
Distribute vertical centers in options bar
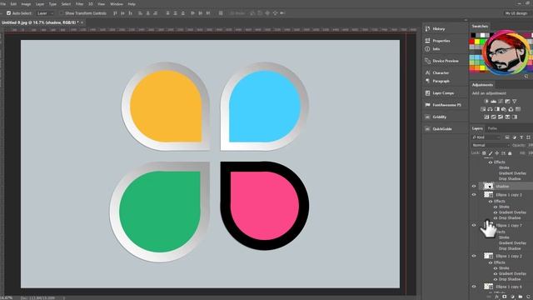click(x=176, y=13)
